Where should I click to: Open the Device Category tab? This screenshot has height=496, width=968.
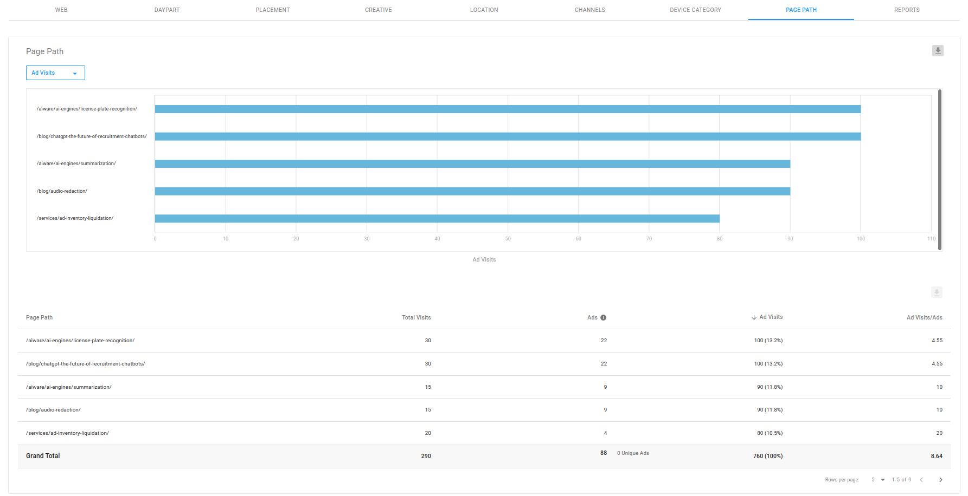[x=695, y=10]
